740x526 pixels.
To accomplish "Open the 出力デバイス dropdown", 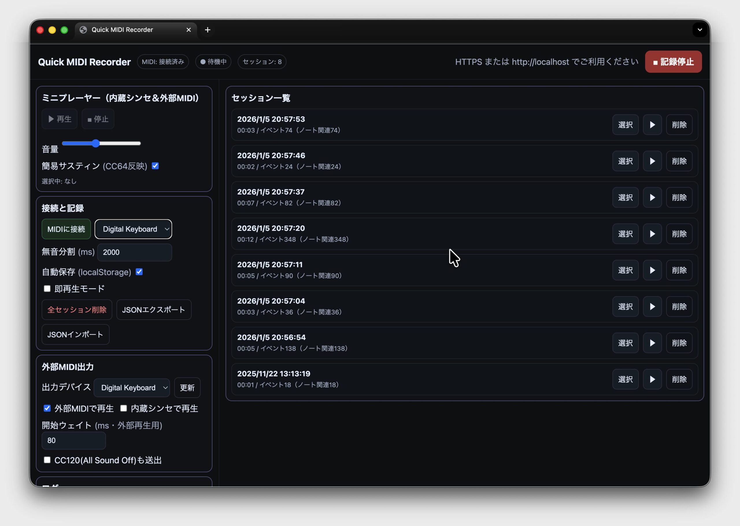I will coord(132,388).
